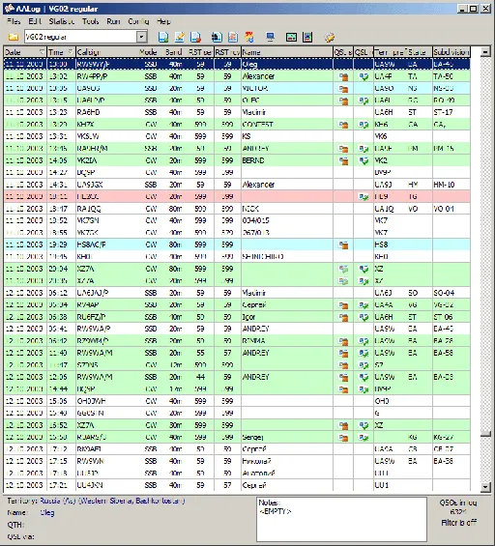Click the dark blue panel toolbar icon
The width and height of the screenshot is (495, 546).
307,37
